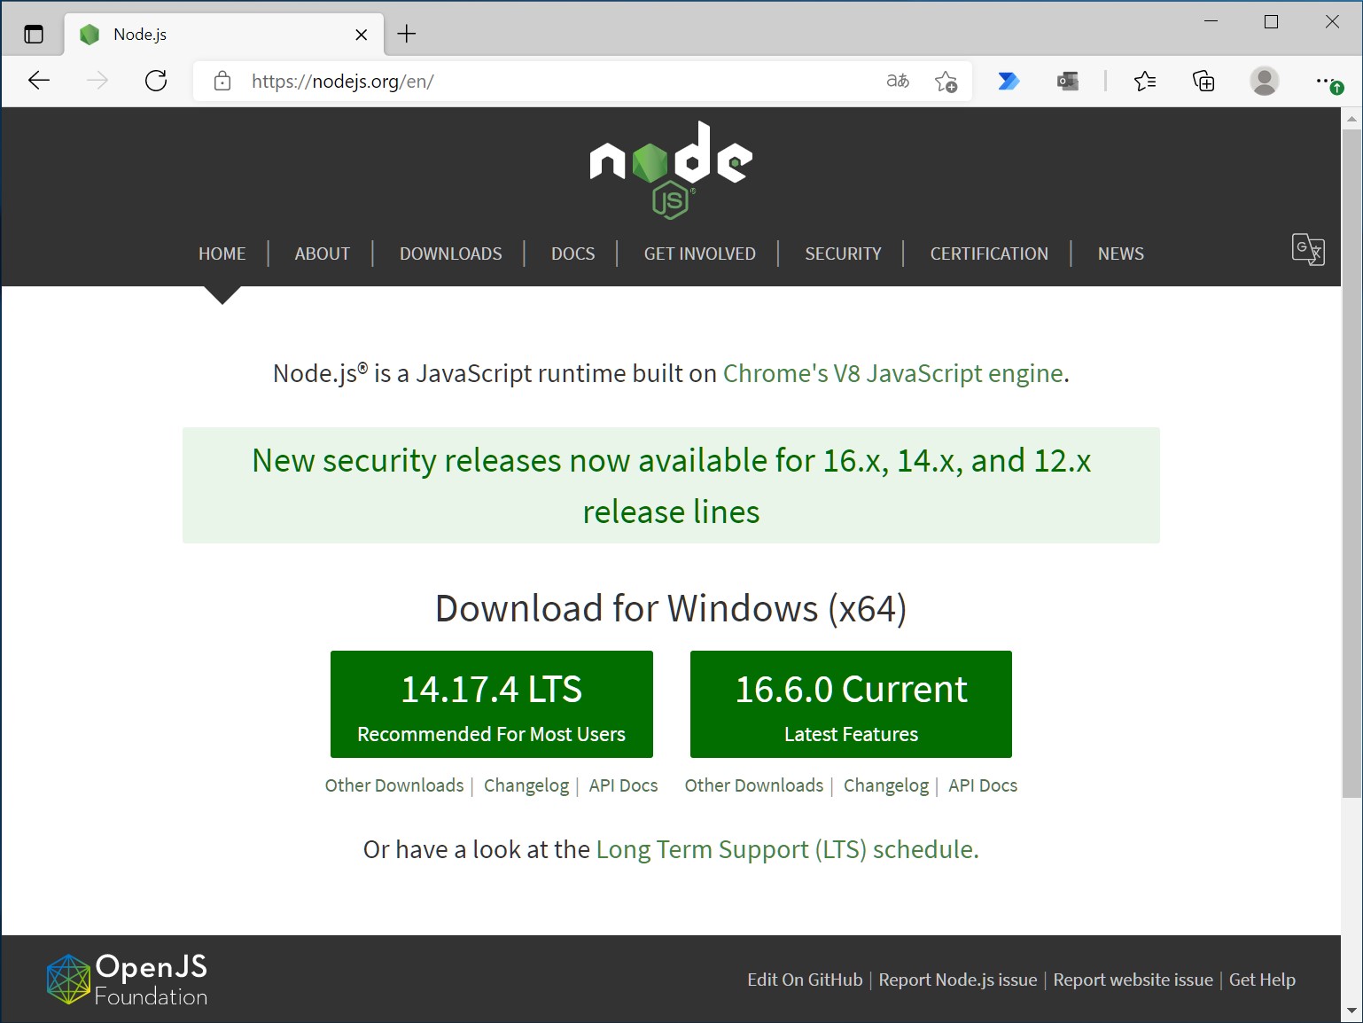Reload the page
The height and width of the screenshot is (1023, 1363).
(x=156, y=81)
